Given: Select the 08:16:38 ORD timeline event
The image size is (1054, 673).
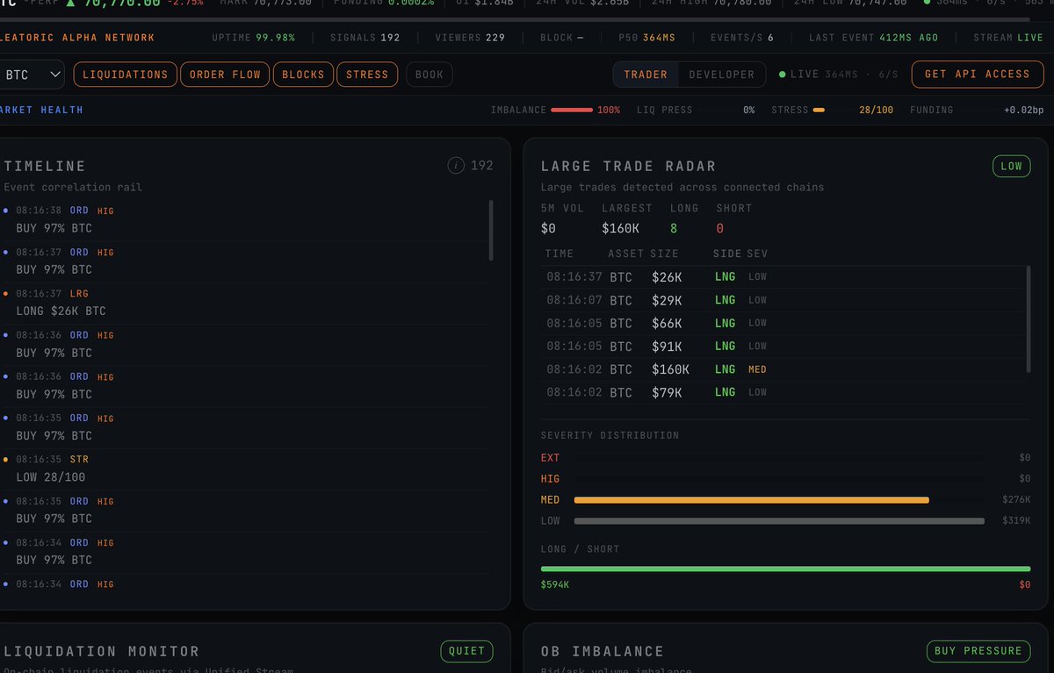Looking at the screenshot, I should tap(246, 220).
